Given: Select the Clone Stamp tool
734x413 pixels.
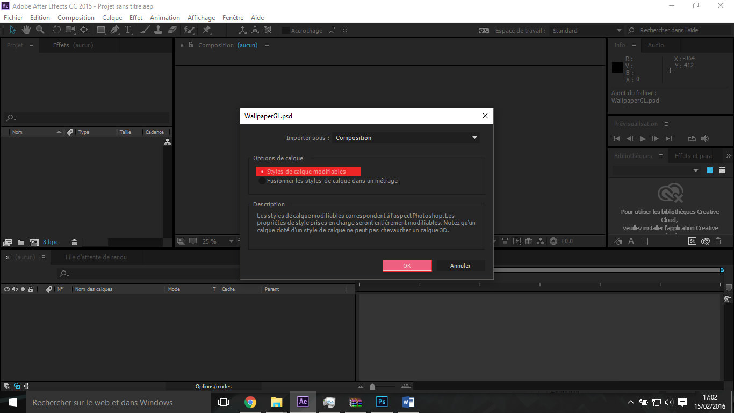Looking at the screenshot, I should pos(159,30).
